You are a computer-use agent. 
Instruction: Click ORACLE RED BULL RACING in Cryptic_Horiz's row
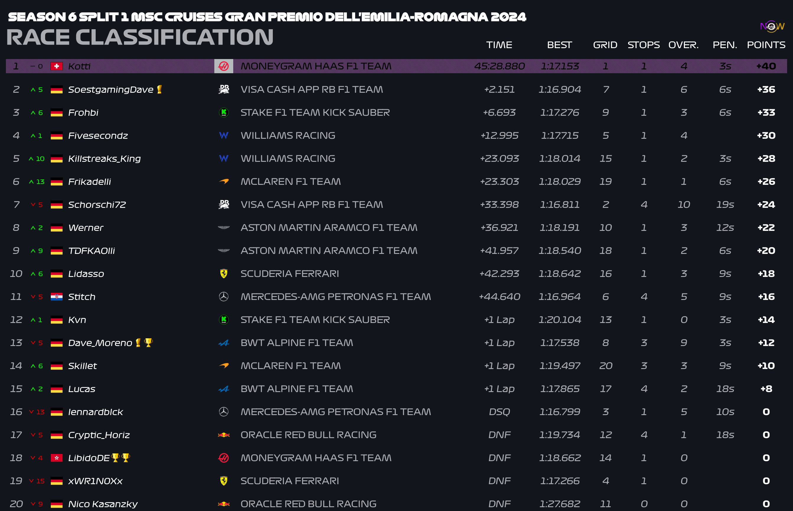pyautogui.click(x=308, y=435)
